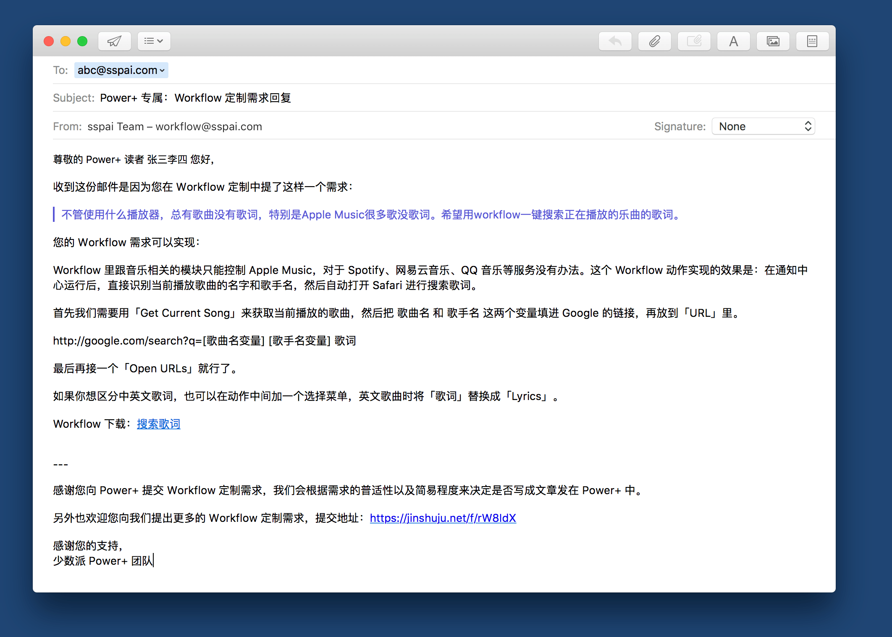Image resolution: width=892 pixels, height=637 pixels.
Task: Click the purple quoted request text
Action: tap(370, 215)
